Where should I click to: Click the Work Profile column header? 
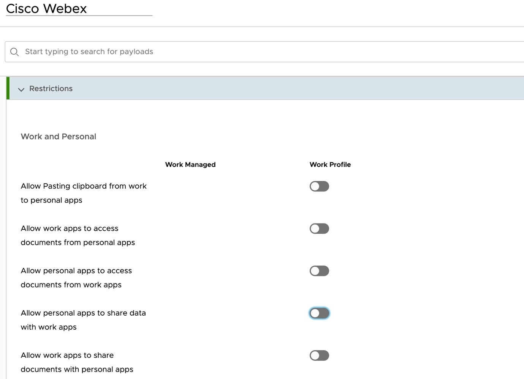[x=330, y=165]
